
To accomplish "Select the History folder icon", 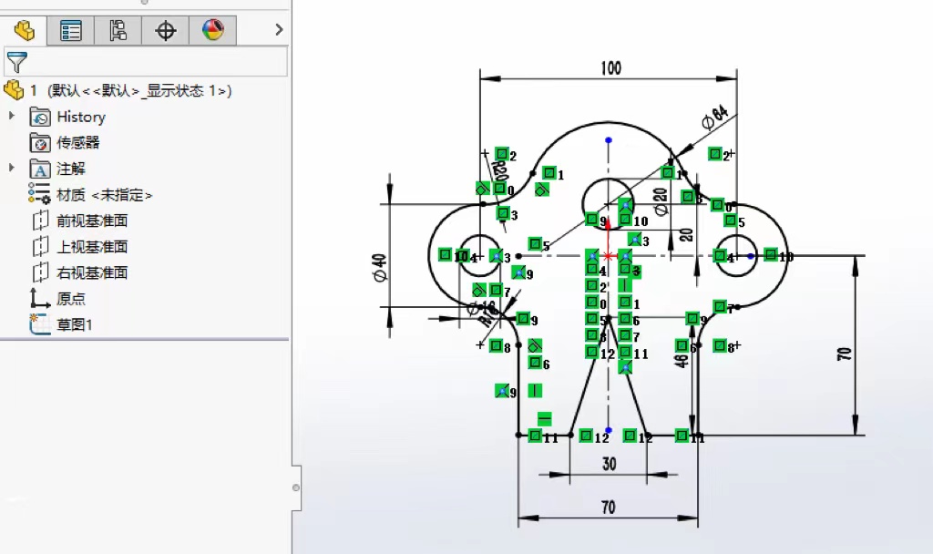I will (40, 117).
